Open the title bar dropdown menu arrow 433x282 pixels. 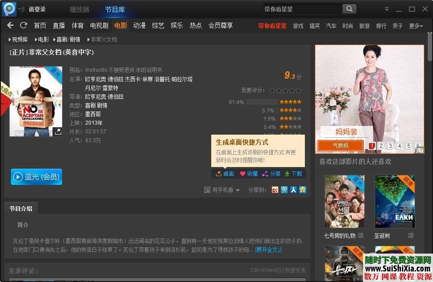387,9
